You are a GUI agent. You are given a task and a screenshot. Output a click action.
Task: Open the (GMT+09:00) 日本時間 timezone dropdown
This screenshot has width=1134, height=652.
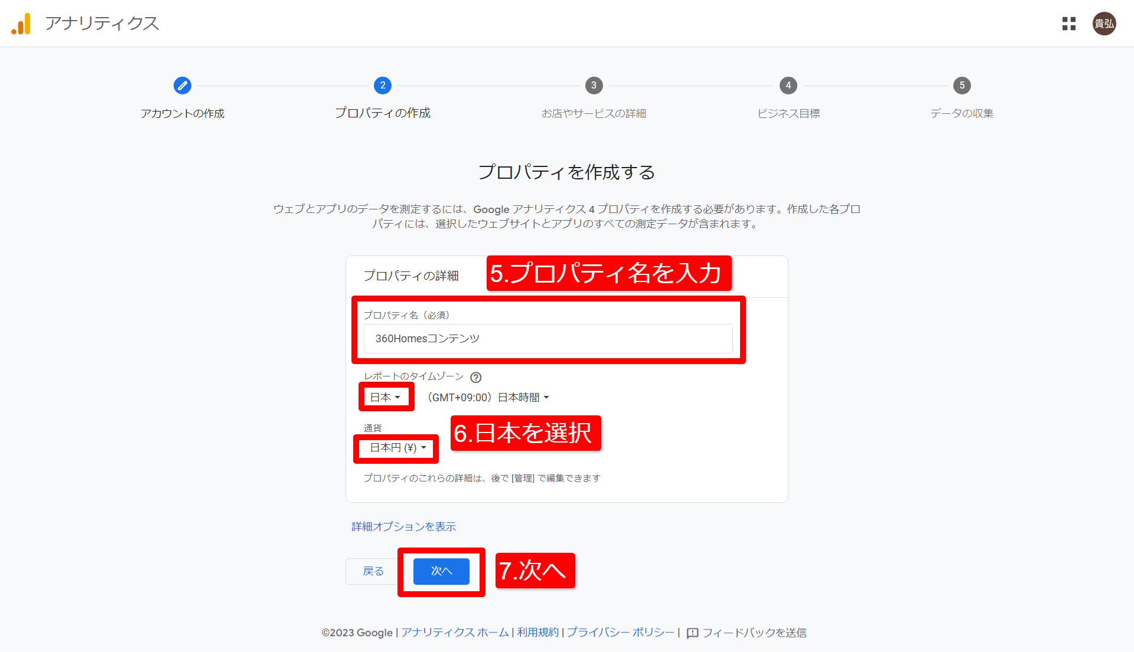(488, 398)
